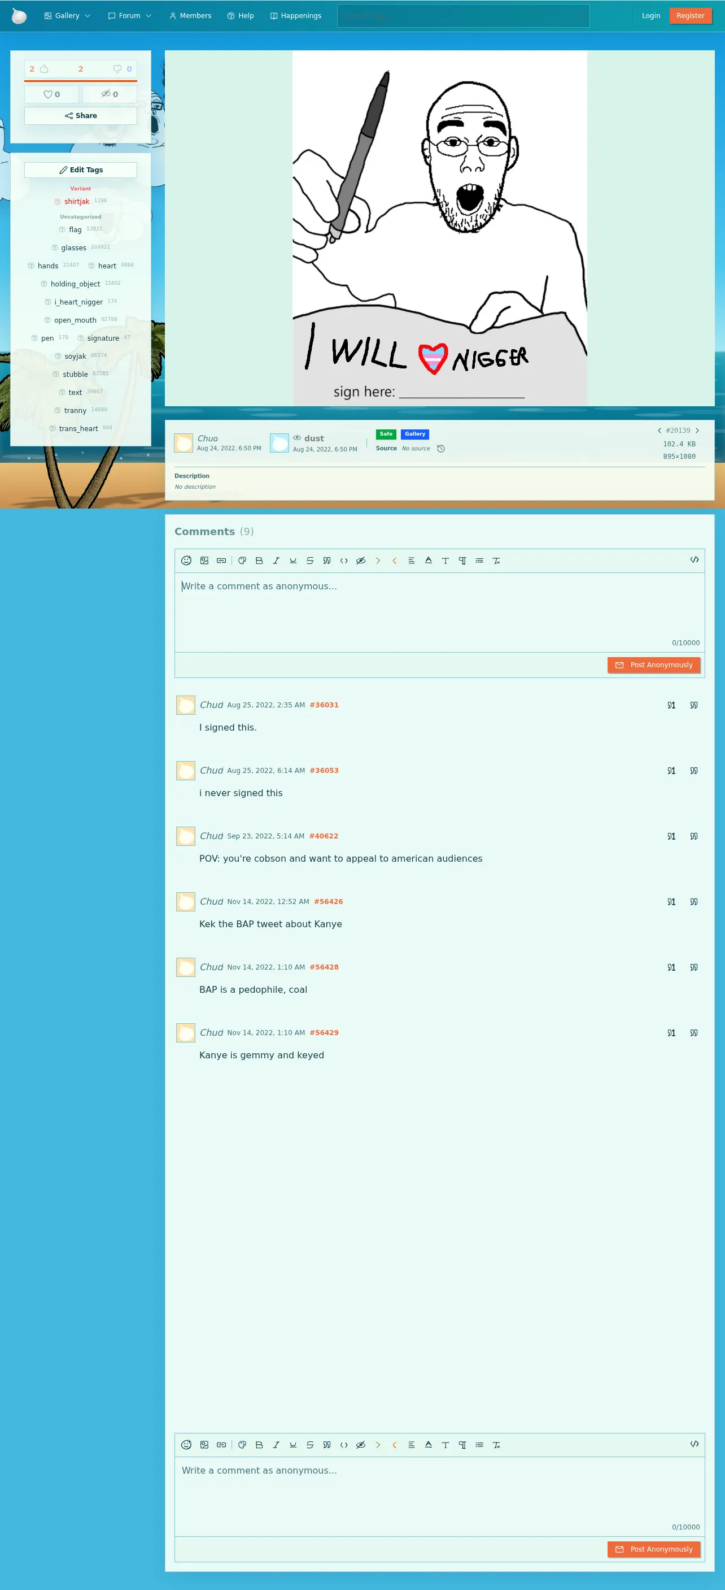Open the palette color picker in first editor
Viewport: 725px width, 1590px height.
[242, 561]
